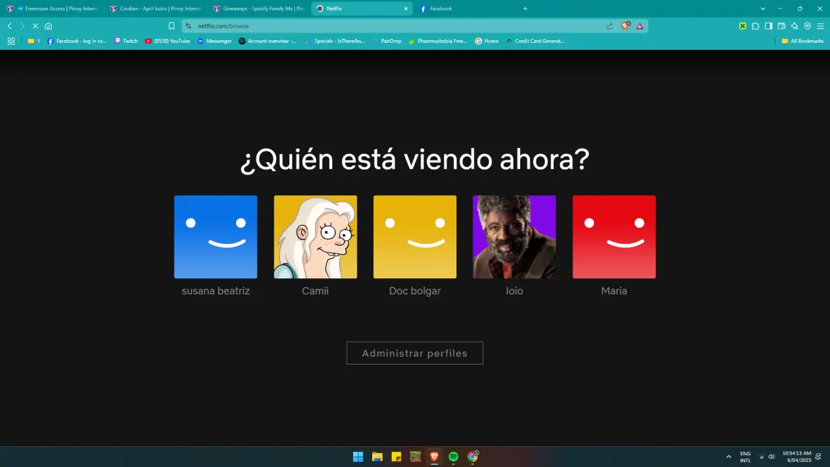
Task: Click the browser forward arrow
Action: coord(22,26)
